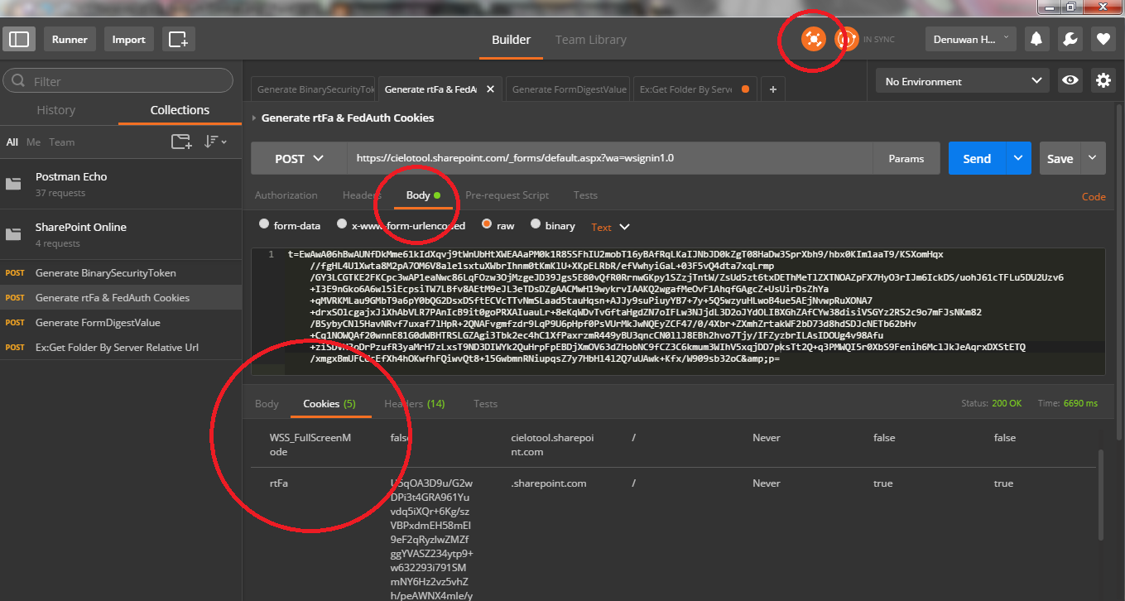Click the sync status icon beside IN SYNC

pos(845,38)
